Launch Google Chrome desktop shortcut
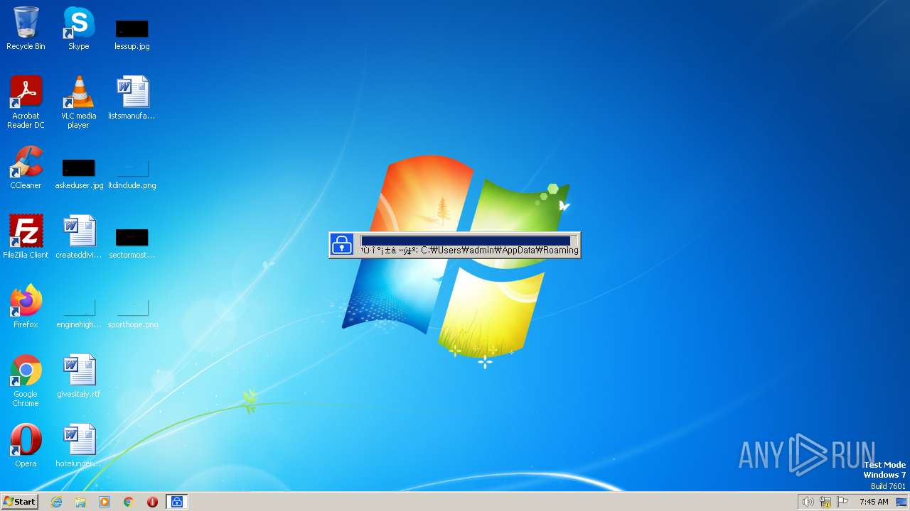This screenshot has height=511, width=910. coord(26,380)
